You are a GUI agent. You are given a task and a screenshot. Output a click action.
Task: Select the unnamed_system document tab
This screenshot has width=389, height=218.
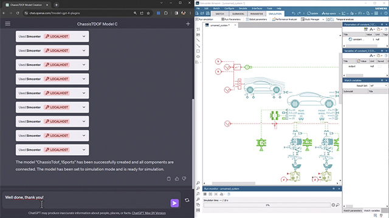coord(219,25)
